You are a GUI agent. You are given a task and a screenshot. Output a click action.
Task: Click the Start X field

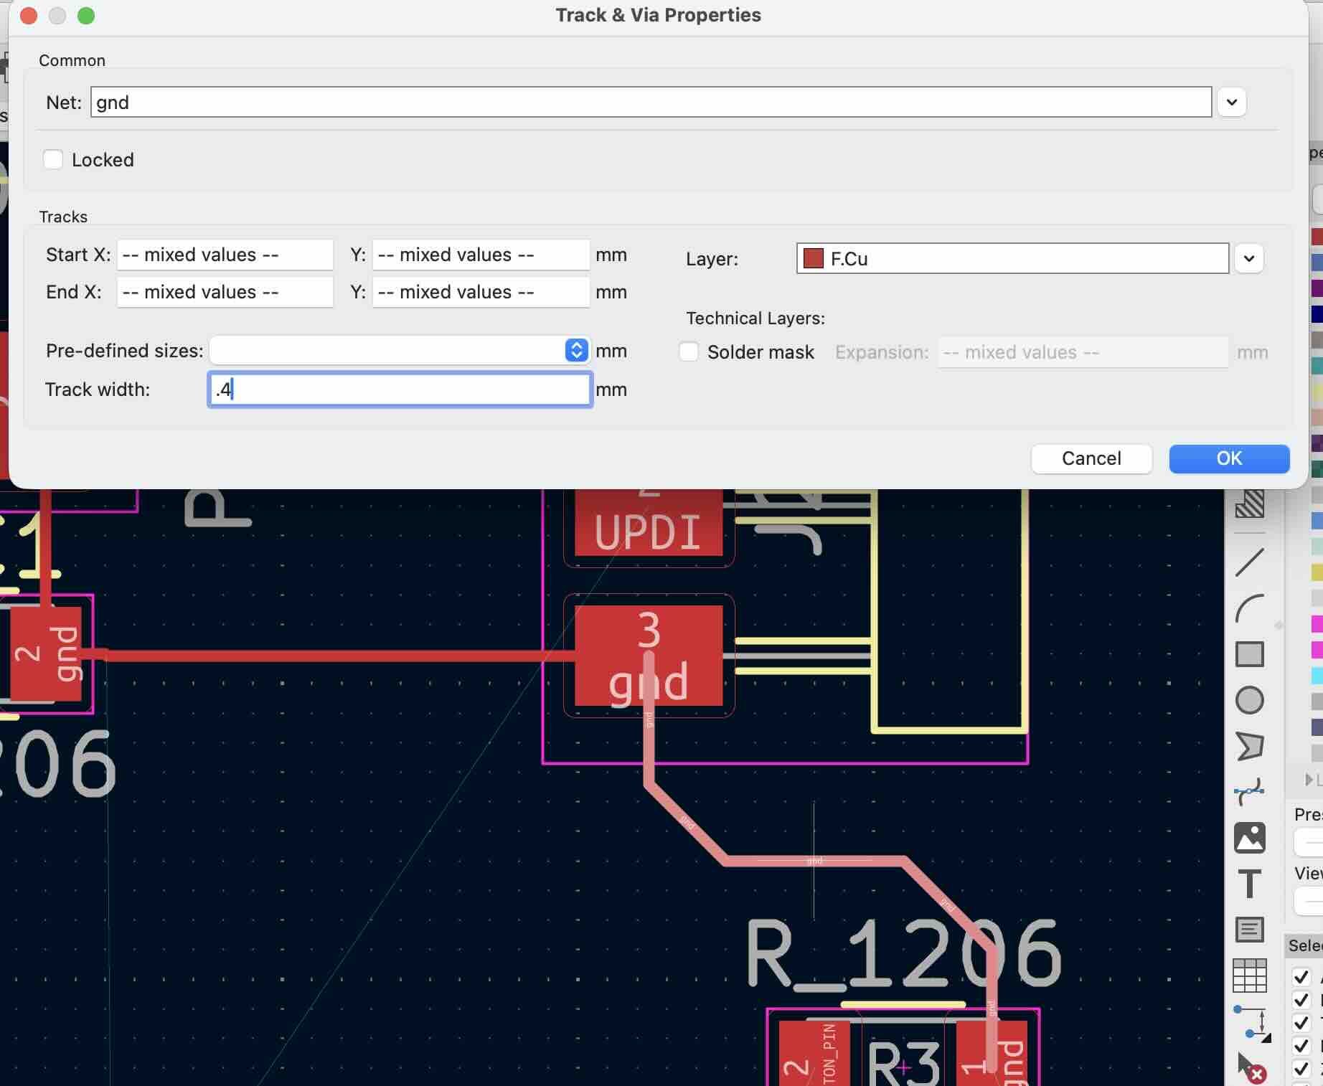225,255
